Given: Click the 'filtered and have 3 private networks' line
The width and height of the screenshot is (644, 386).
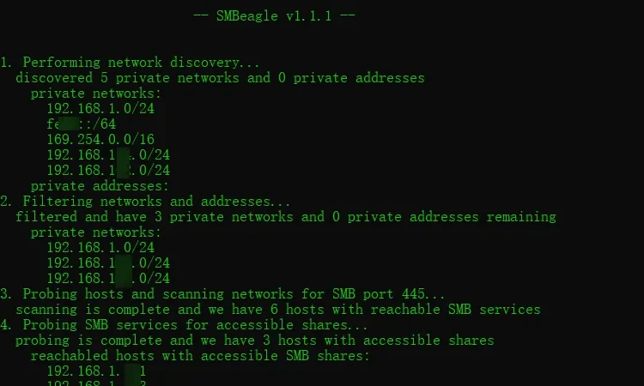Looking at the screenshot, I should point(286,217).
